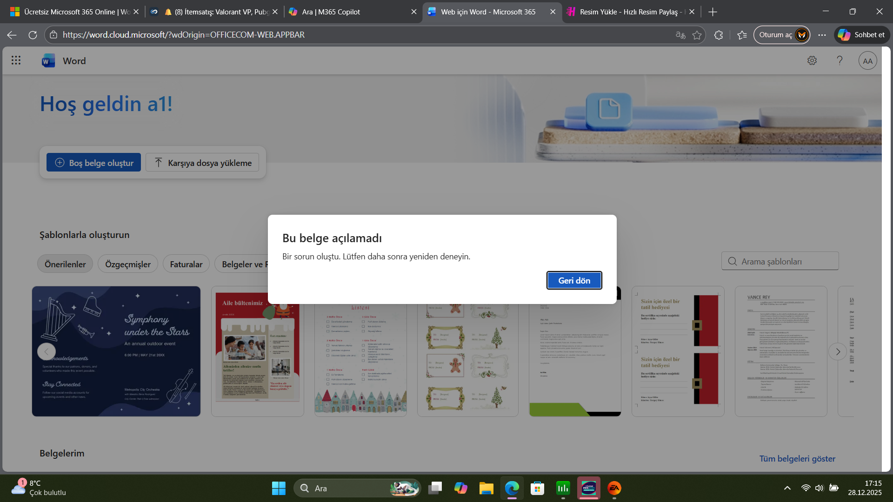View site information lock icon
This screenshot has width=893, height=502.
(x=53, y=35)
